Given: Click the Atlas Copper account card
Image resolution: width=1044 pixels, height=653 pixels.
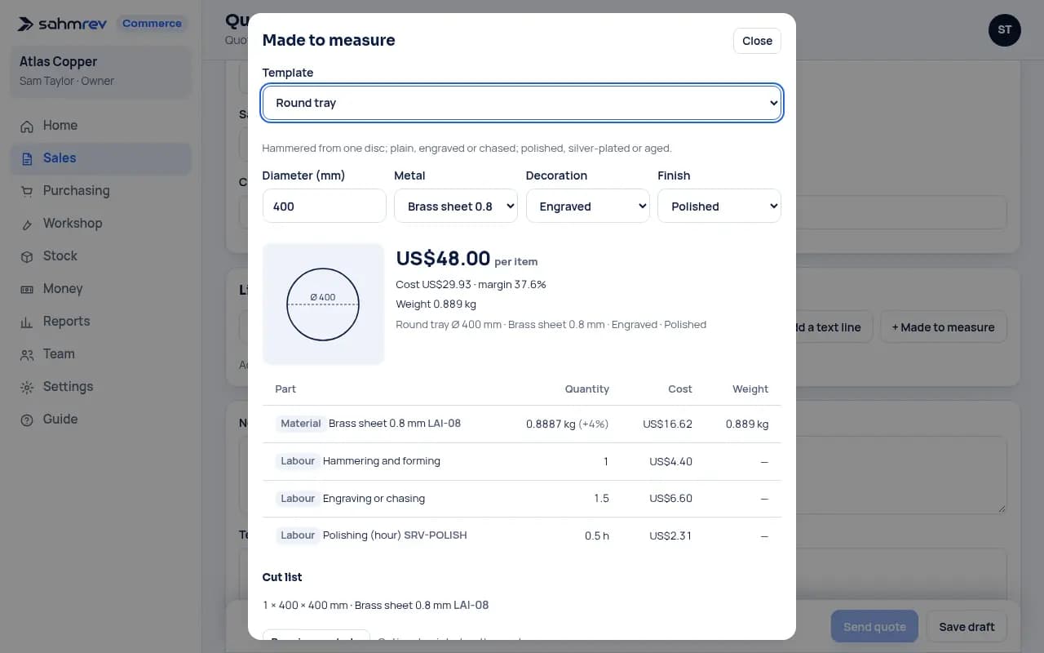Looking at the screenshot, I should (x=101, y=71).
